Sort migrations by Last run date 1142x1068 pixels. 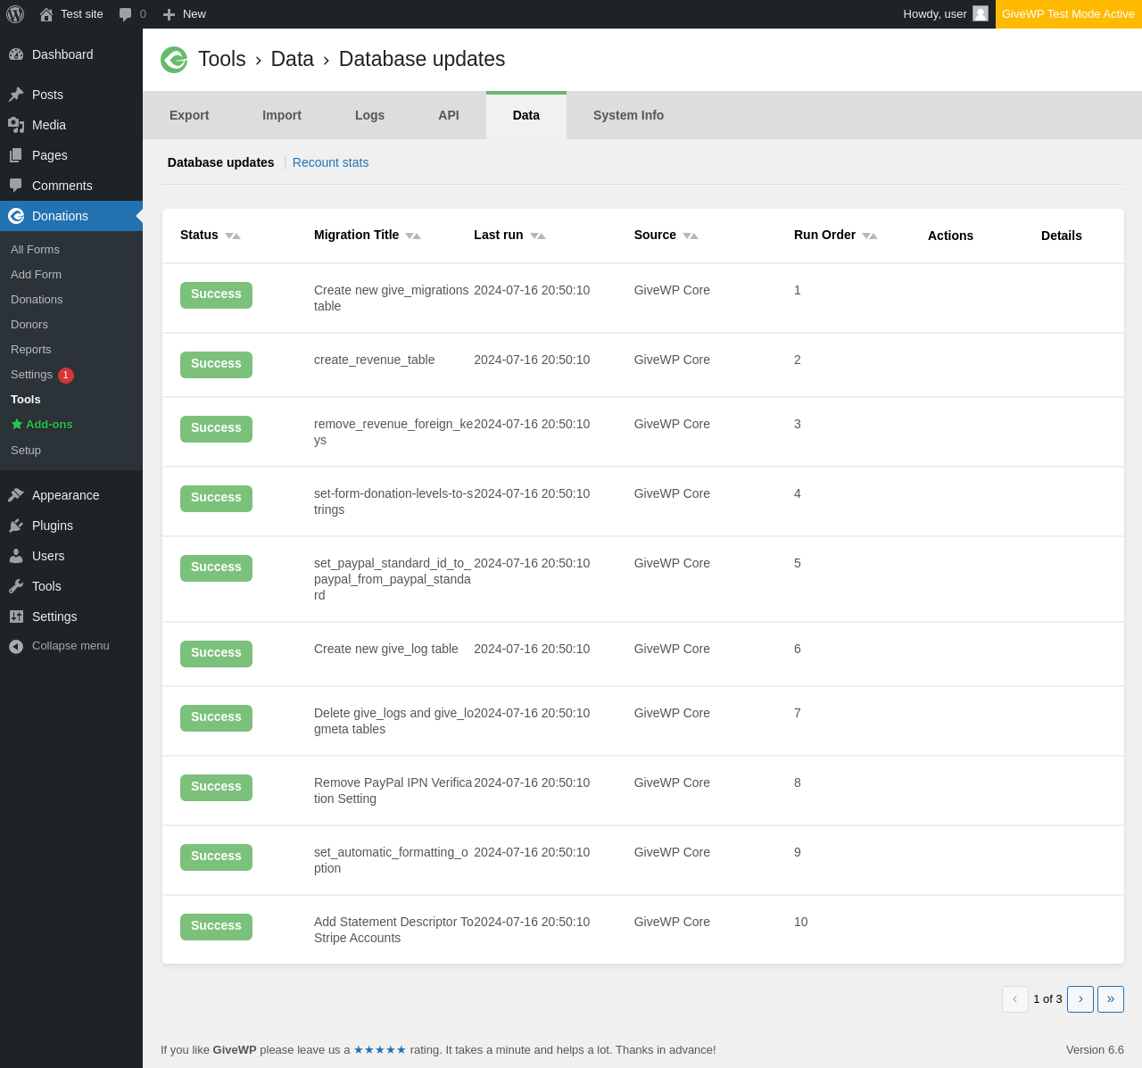[x=538, y=236]
